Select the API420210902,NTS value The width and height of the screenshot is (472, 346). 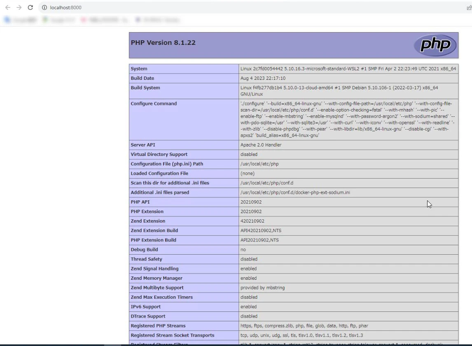click(261, 230)
